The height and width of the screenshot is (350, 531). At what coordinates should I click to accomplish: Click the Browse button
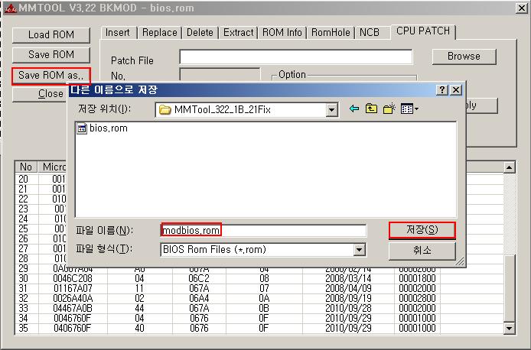click(x=464, y=56)
